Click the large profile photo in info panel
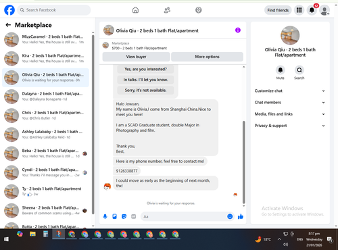 [x=290, y=35]
